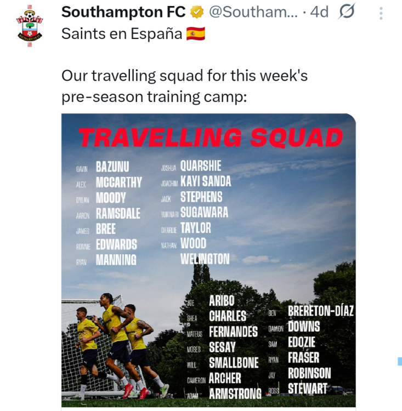Viewport: 402px width, 411px height.
Task: Click the small blue marker at right edge
Action: (x=400, y=361)
